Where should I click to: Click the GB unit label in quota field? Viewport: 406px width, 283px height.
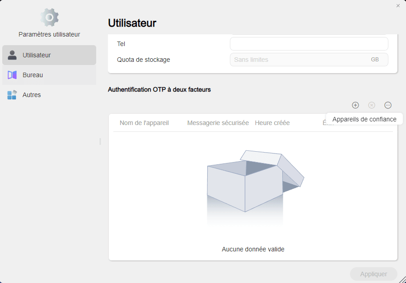(x=375, y=60)
